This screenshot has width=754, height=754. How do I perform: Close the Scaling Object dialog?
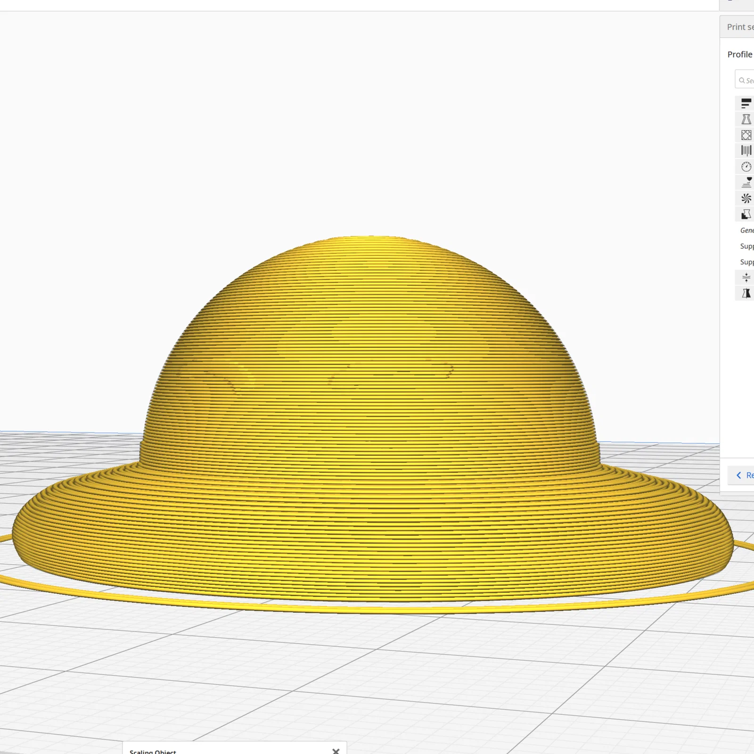(336, 751)
